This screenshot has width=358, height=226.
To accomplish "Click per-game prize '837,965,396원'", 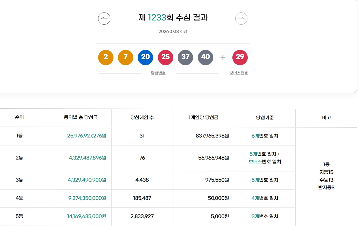I will 212,136.
